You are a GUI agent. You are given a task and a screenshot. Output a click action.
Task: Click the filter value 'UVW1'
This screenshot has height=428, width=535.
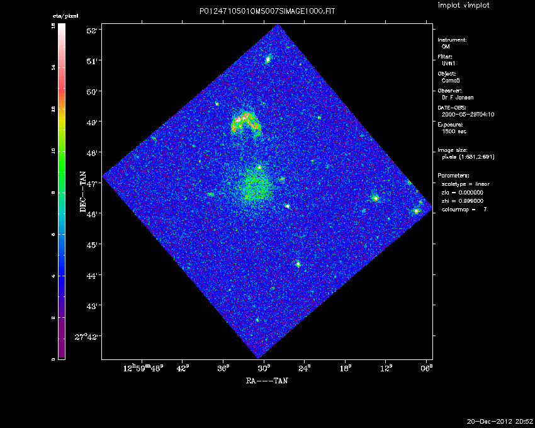[448, 64]
